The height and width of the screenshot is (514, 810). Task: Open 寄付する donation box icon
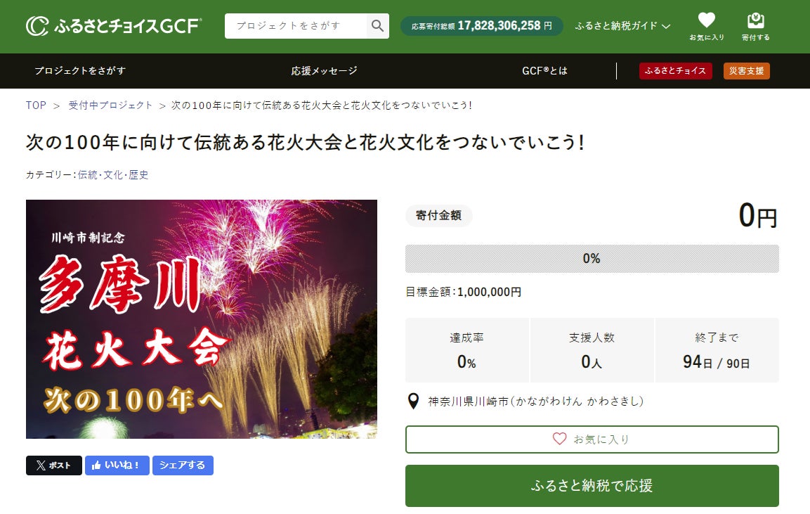pyautogui.click(x=756, y=27)
